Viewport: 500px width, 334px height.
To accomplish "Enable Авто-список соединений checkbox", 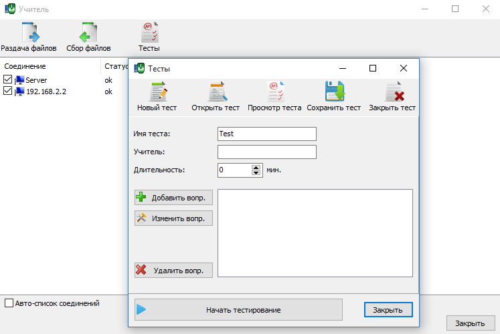I will click(x=9, y=303).
